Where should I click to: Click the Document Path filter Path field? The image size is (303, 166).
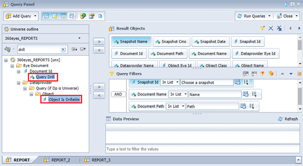point(213,107)
